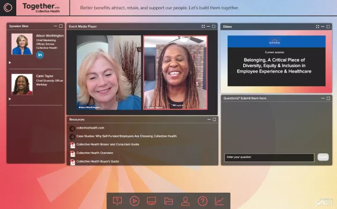This screenshot has height=209, width=337.
Task: Open the slides monitor icon in dock
Action: pyautogui.click(x=152, y=201)
